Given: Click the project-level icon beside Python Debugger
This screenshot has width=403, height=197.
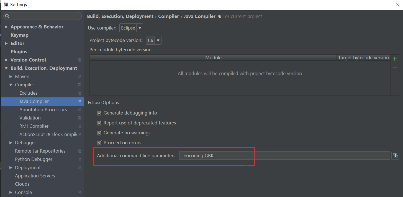Looking at the screenshot, I should tap(80, 159).
